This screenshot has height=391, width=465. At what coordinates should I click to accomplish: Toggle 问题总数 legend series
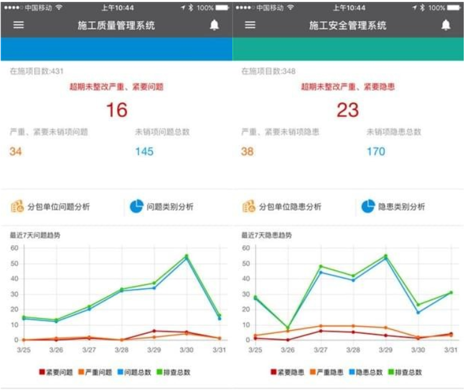click(x=134, y=372)
